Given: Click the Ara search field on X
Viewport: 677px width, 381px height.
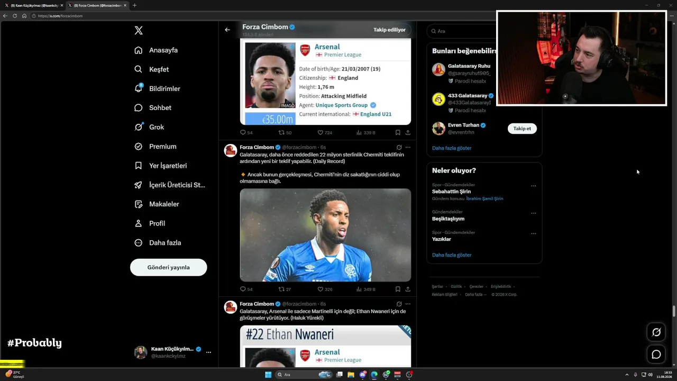Looking at the screenshot, I should click(462, 31).
